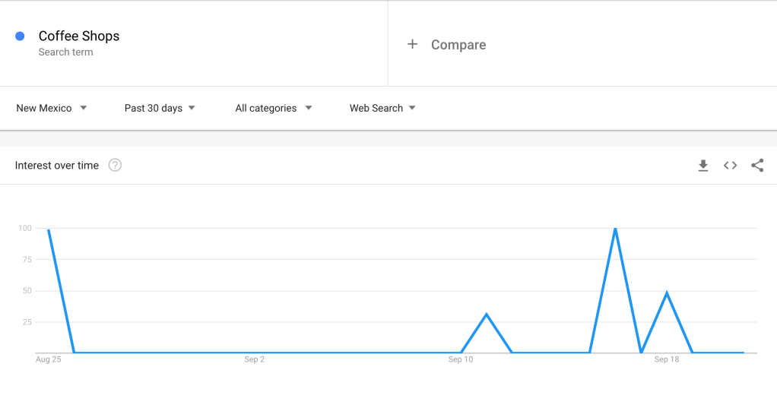Click the Search term subtitle text
Screen dimensions: 777x411
click(x=66, y=52)
